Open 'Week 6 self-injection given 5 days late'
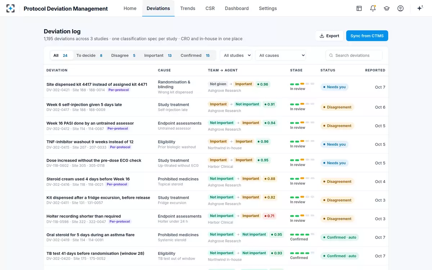Image resolution: width=432 pixels, height=270 pixels. (84, 105)
